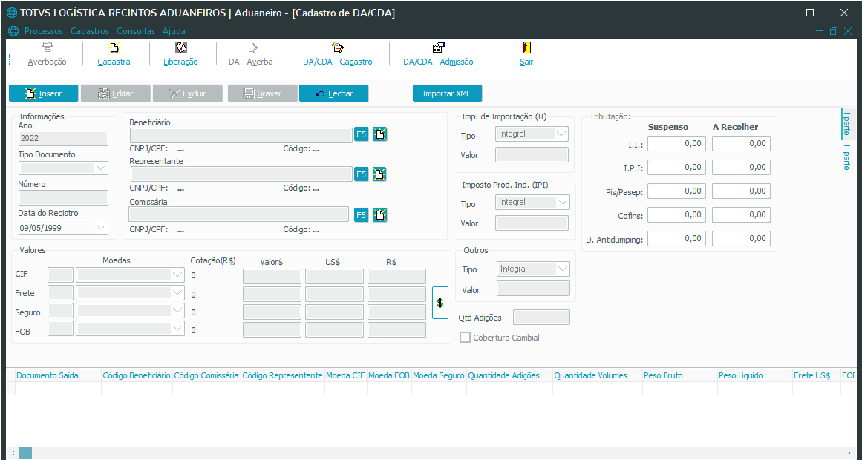Click scrollbar left arrow
Viewport: 862px width, 460px height.
point(13,453)
